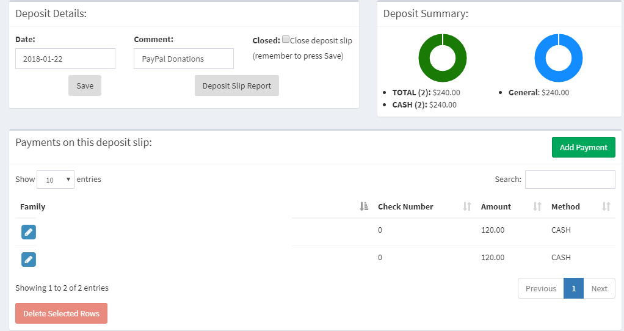Sort by Family column sort icon

(x=364, y=206)
